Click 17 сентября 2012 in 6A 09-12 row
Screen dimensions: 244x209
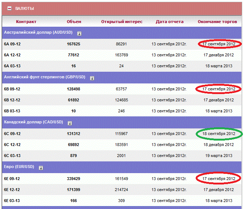tap(219, 44)
